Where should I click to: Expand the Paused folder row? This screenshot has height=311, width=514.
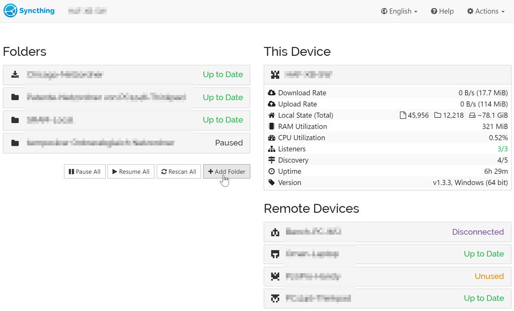coord(125,143)
